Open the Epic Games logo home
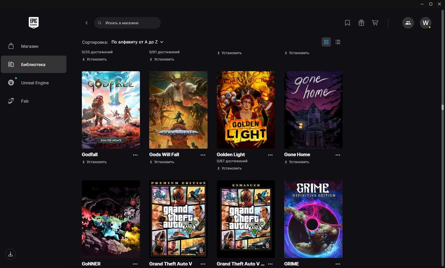This screenshot has height=268, width=445. click(33, 23)
